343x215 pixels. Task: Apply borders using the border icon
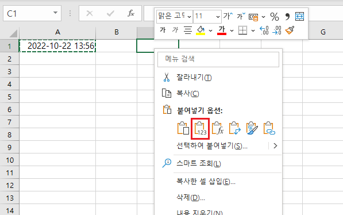point(242,30)
